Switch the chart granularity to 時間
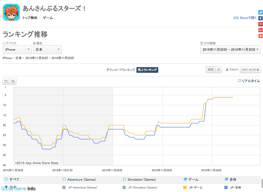This screenshot has width=263, height=192. (x=211, y=70)
